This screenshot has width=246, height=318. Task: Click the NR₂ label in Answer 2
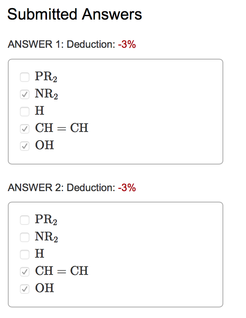46,237
